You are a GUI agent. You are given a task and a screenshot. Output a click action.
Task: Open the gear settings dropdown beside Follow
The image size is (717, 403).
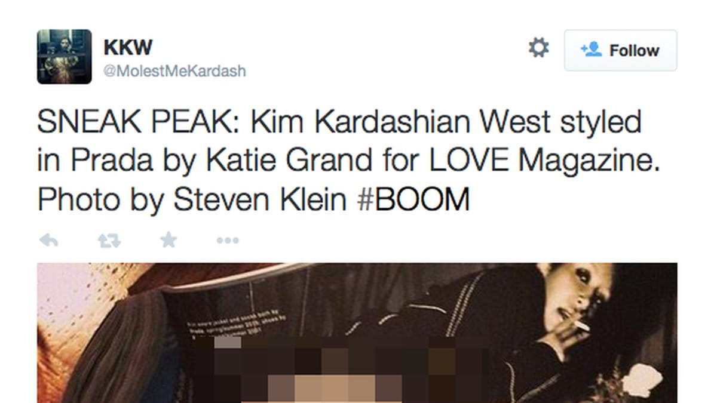tap(539, 48)
